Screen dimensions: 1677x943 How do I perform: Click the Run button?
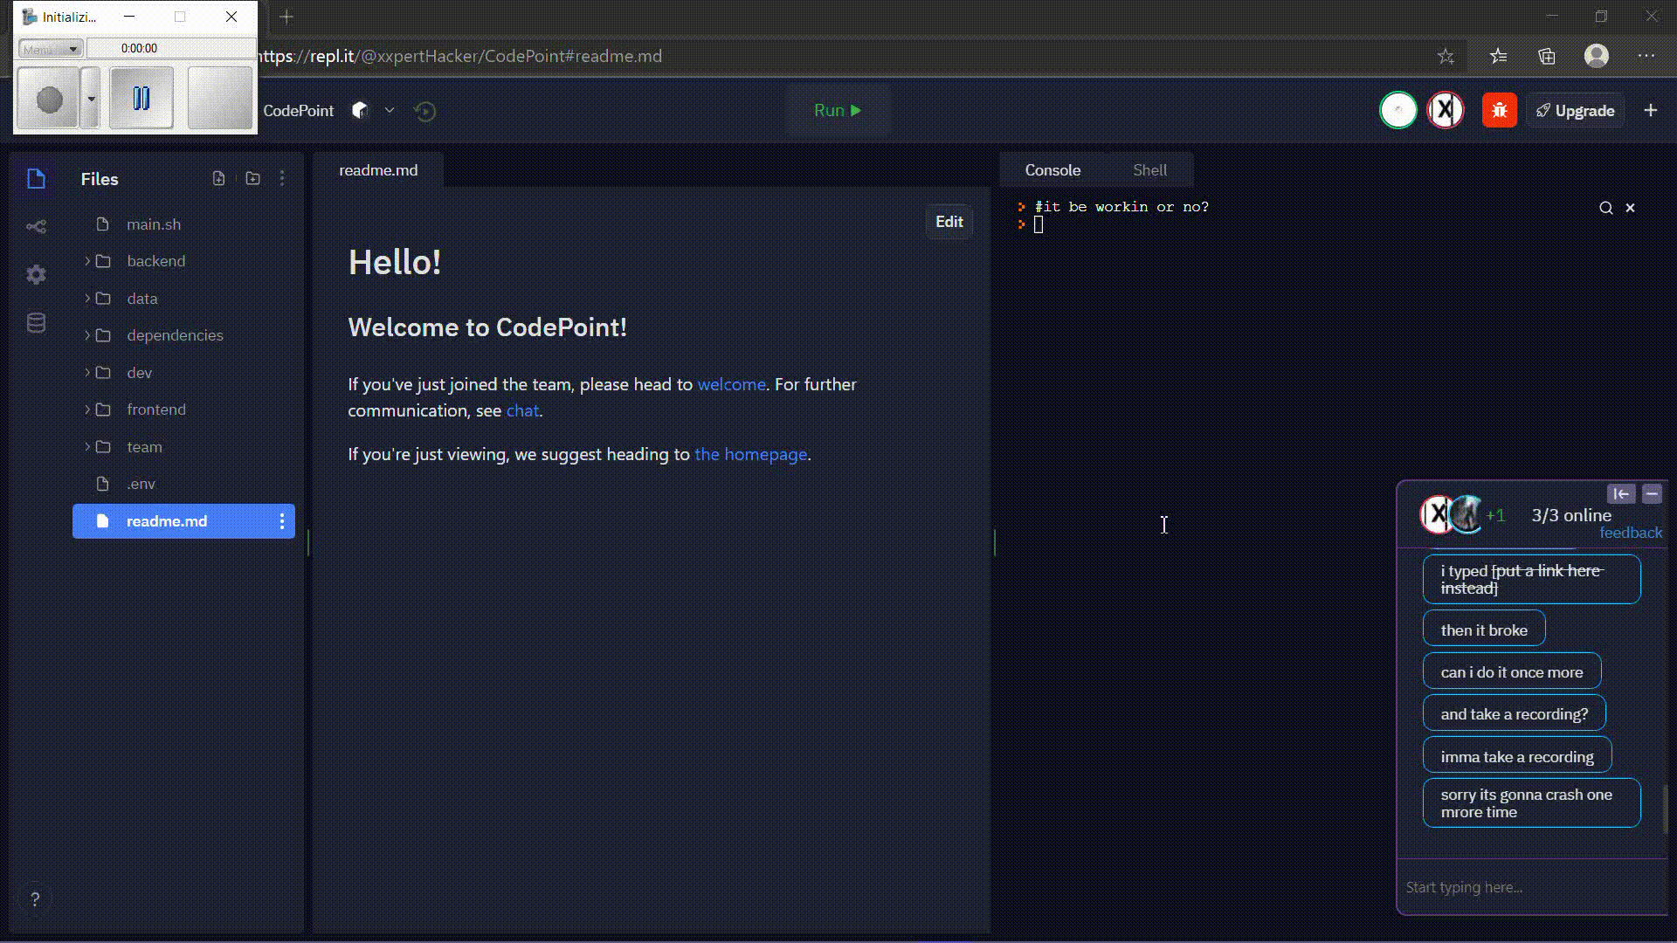838,110
